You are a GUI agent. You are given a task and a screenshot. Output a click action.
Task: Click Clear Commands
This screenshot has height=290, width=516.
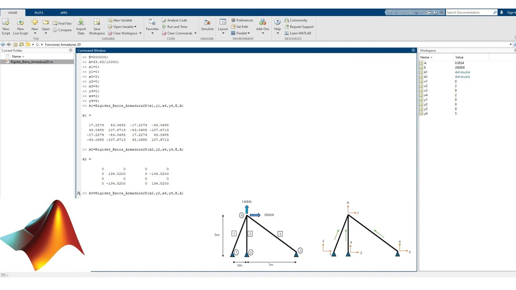point(177,33)
